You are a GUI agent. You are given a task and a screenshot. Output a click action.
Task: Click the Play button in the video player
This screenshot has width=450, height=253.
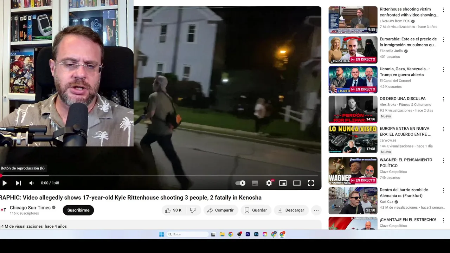pyautogui.click(x=5, y=183)
